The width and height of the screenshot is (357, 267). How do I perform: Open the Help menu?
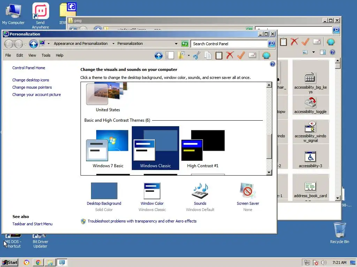pyautogui.click(x=59, y=55)
